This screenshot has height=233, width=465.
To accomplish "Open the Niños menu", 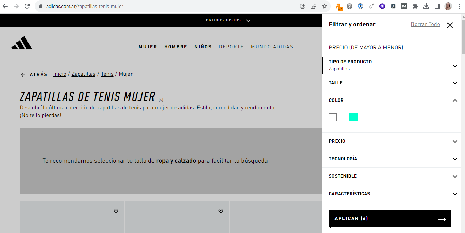I will click(203, 47).
